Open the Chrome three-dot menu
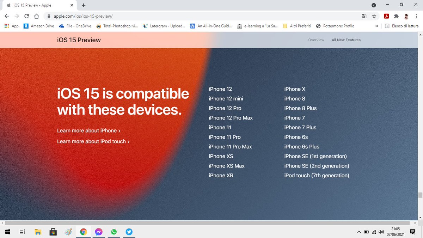 416,16
